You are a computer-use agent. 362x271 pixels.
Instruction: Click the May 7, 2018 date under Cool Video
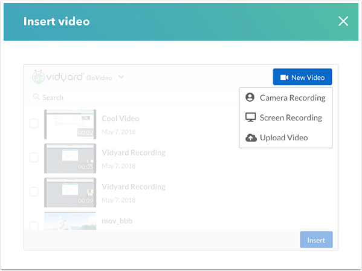click(x=118, y=132)
